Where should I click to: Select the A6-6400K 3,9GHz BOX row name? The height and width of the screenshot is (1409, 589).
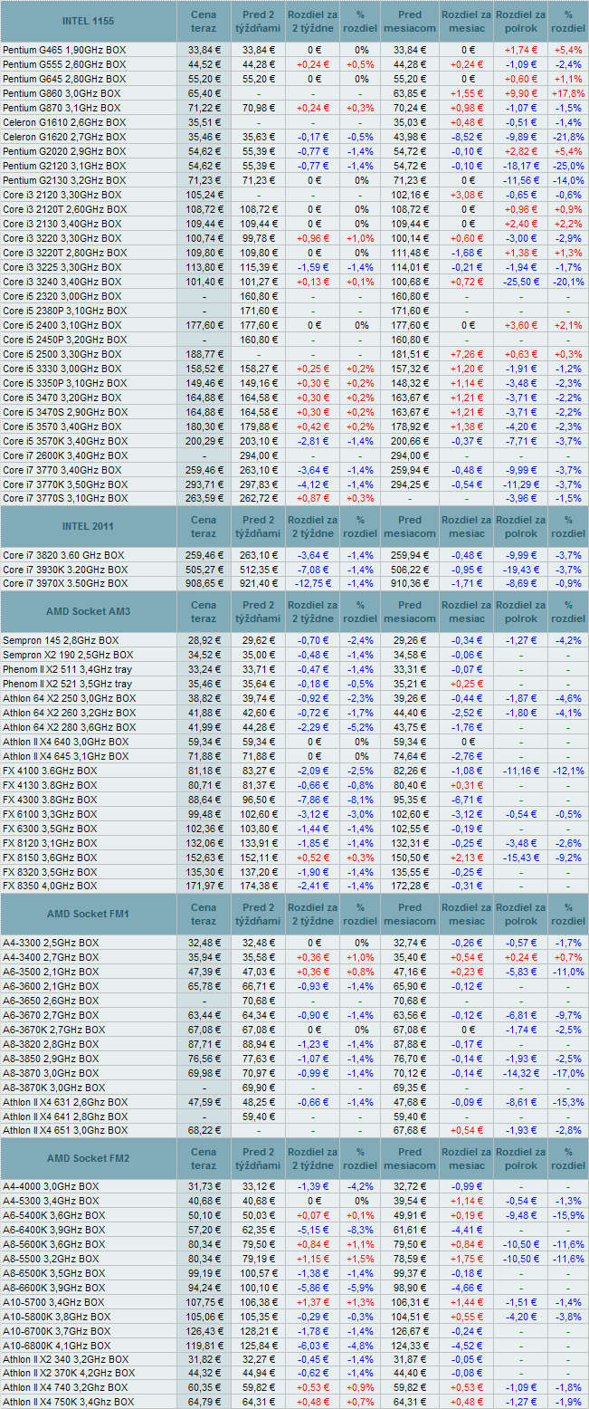[54, 1231]
